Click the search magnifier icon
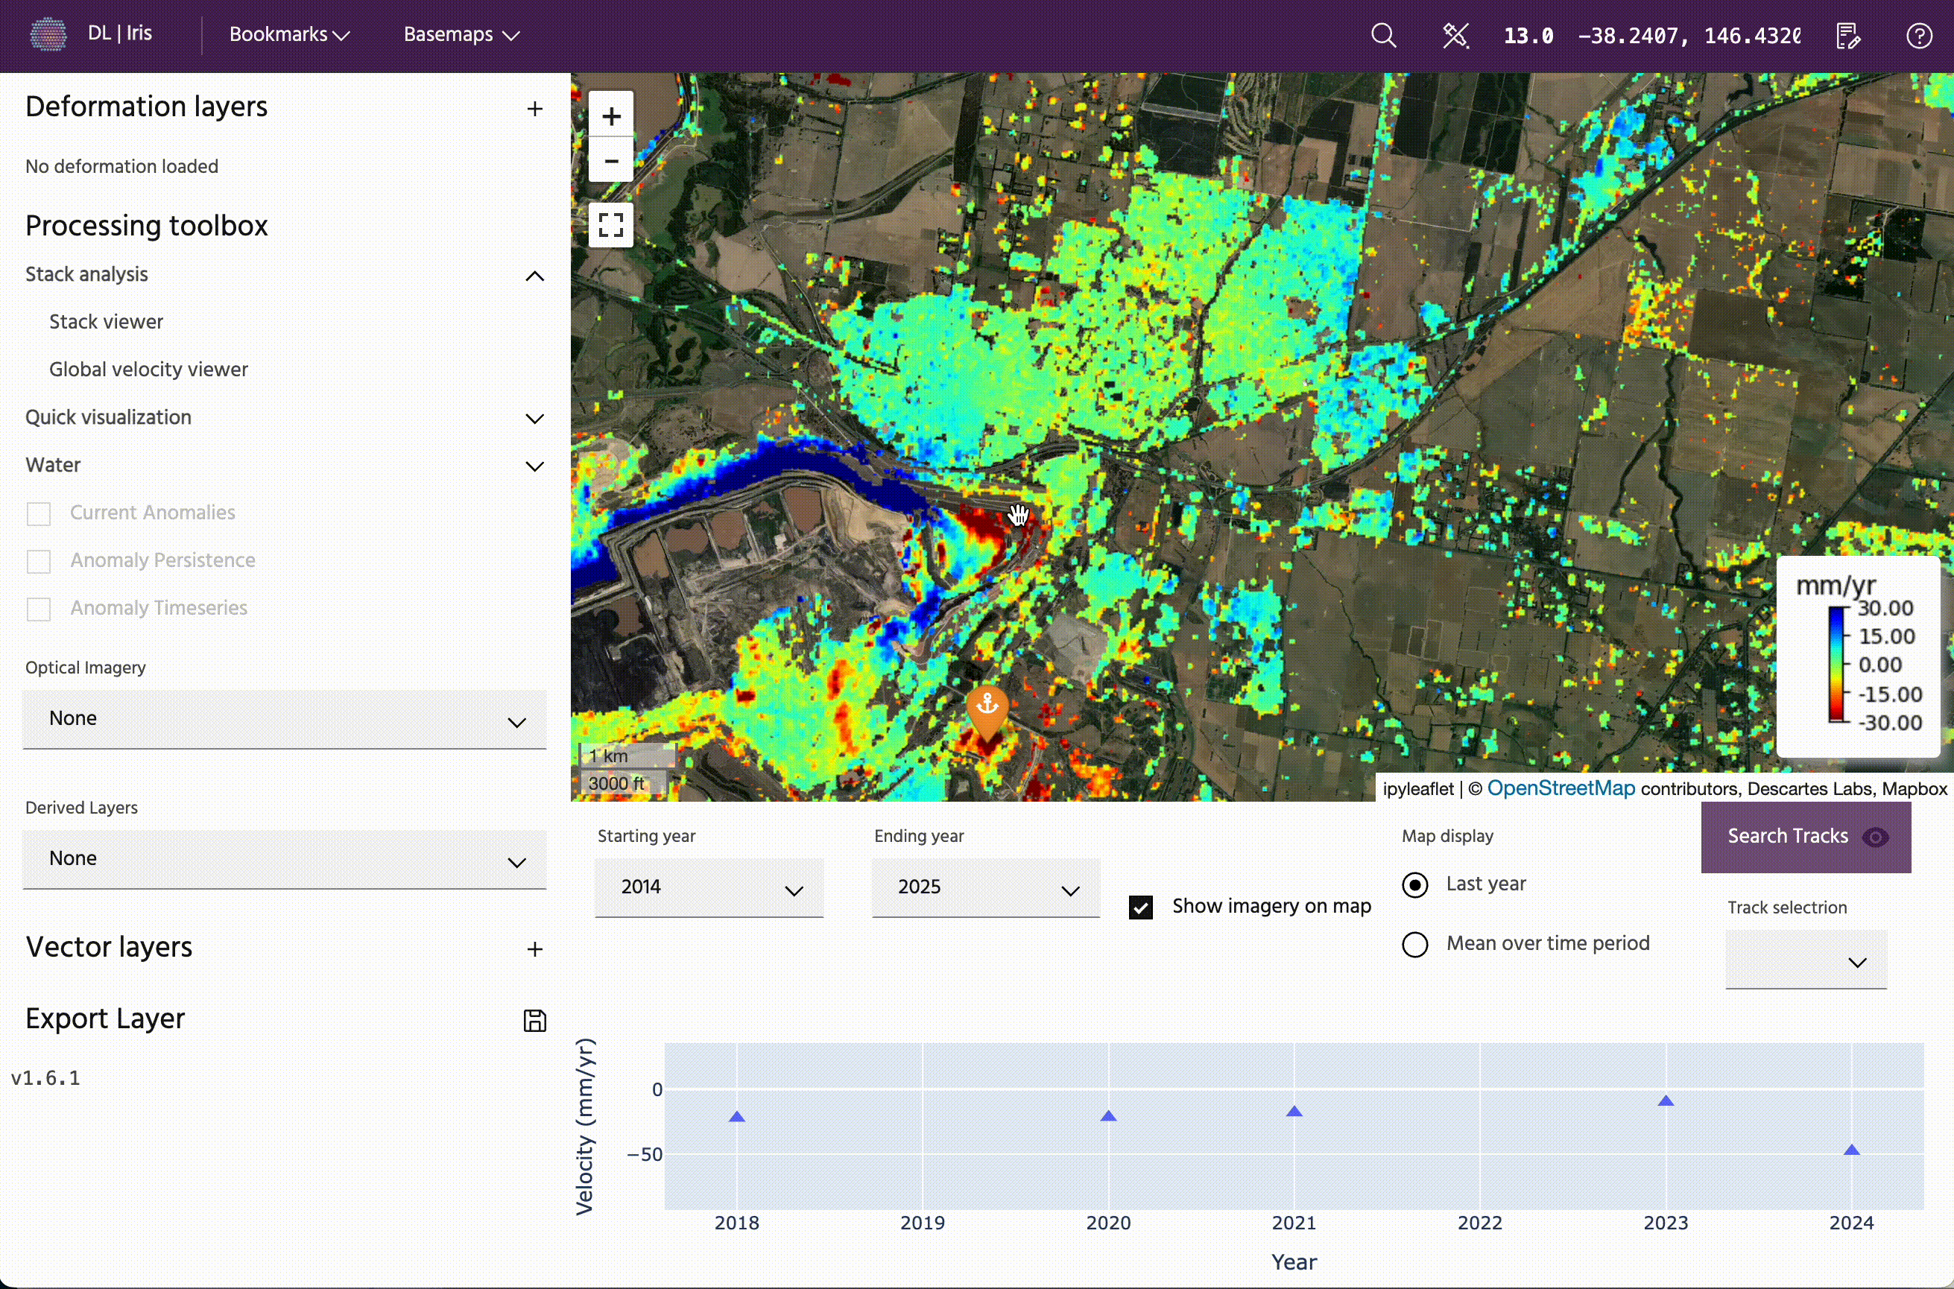This screenshot has width=1954, height=1289. click(x=1383, y=35)
